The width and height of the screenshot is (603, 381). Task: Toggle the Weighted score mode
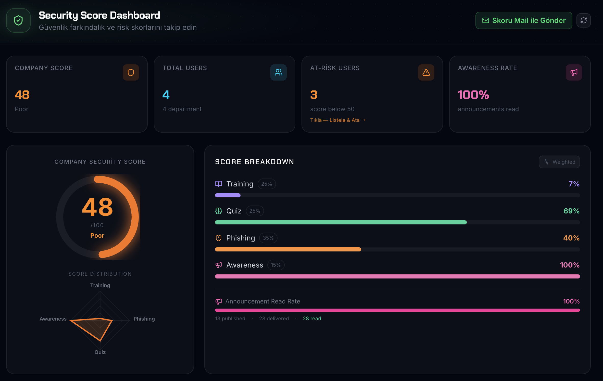(x=559, y=162)
